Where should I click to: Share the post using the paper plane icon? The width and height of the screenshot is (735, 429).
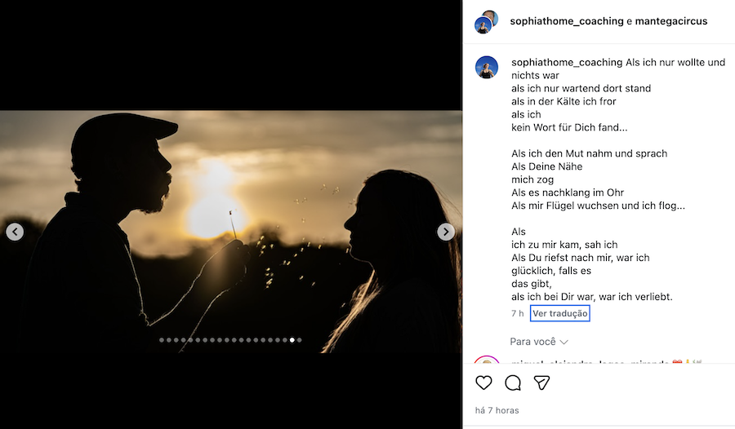click(541, 383)
